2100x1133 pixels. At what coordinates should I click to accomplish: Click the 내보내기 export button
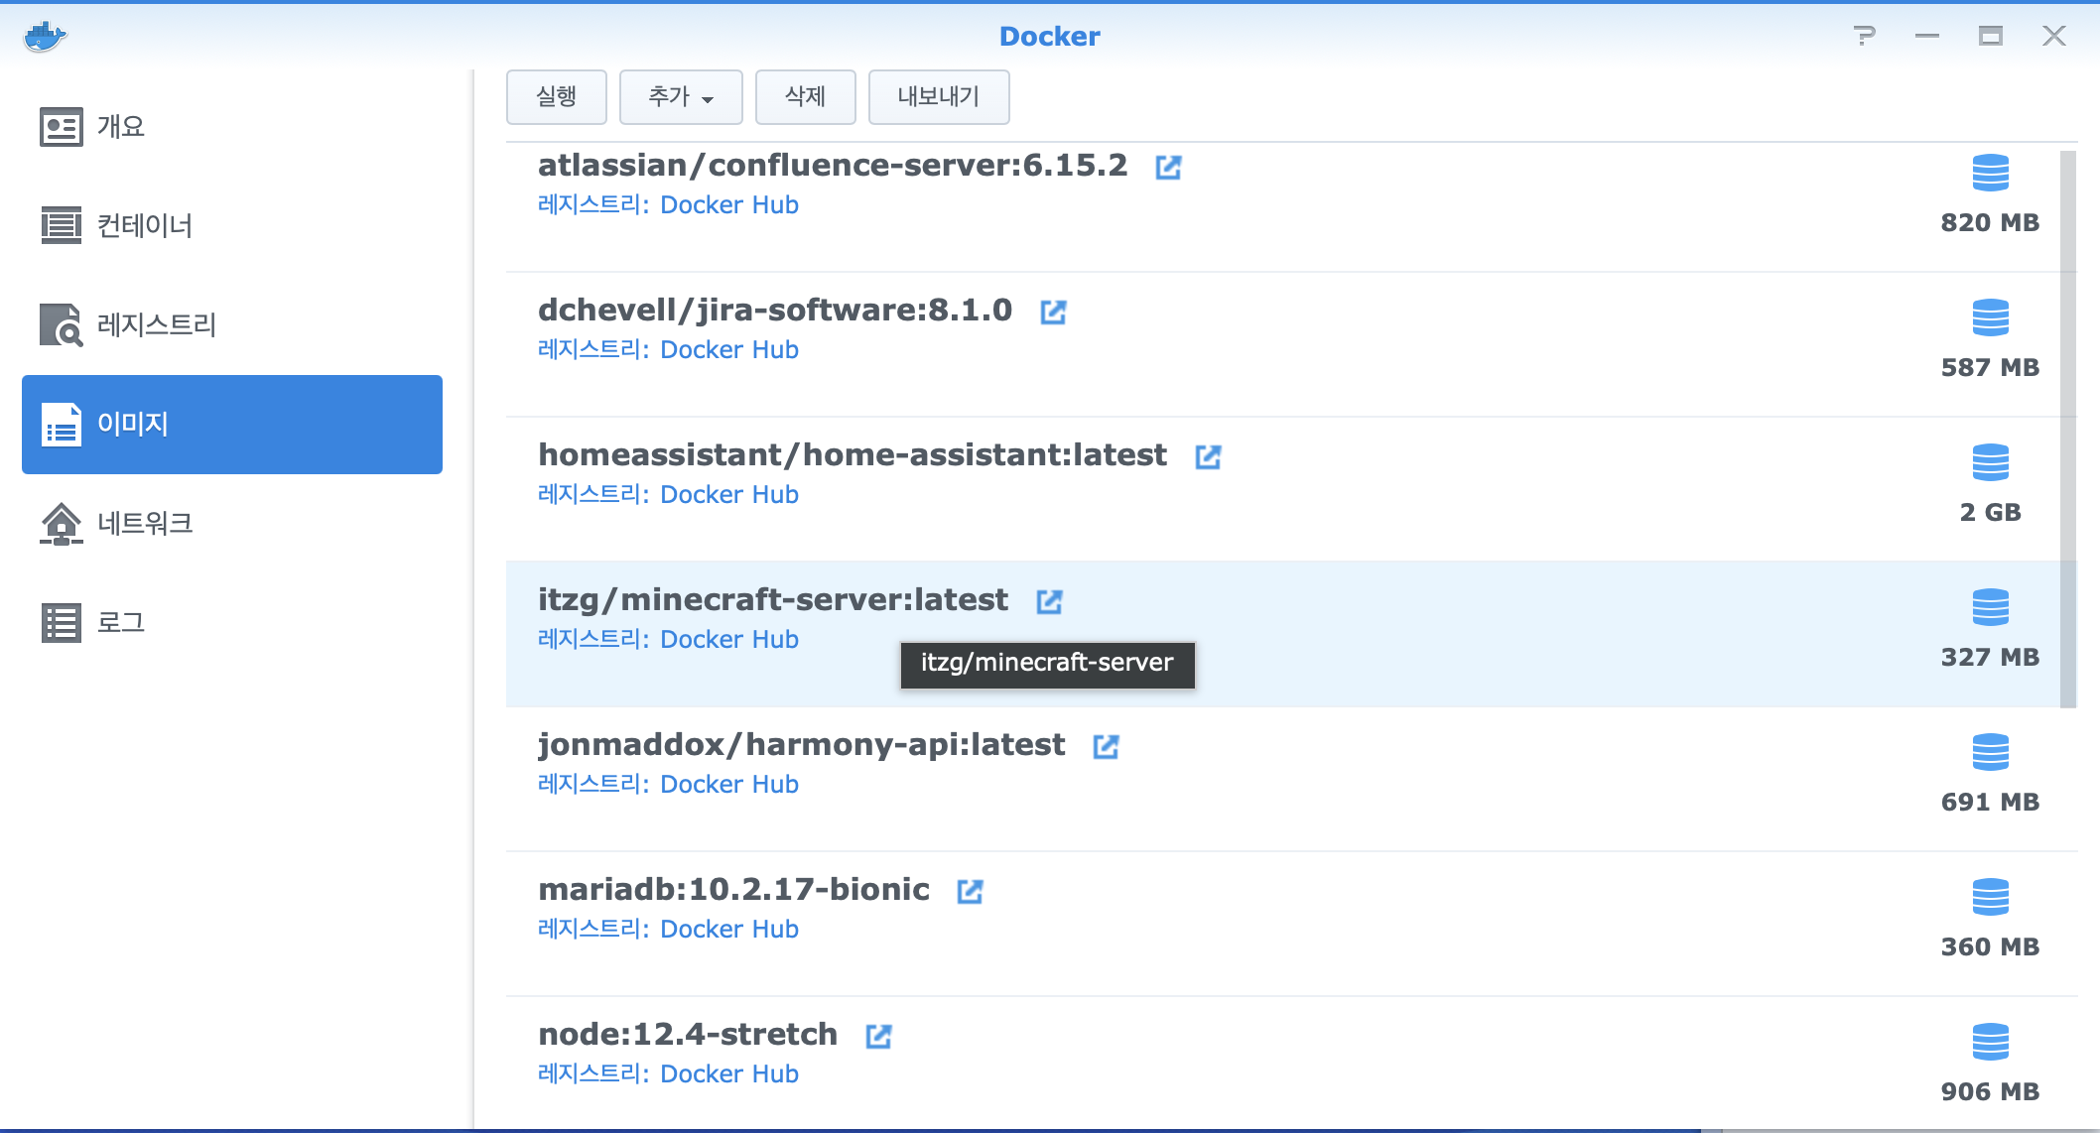[x=938, y=97]
